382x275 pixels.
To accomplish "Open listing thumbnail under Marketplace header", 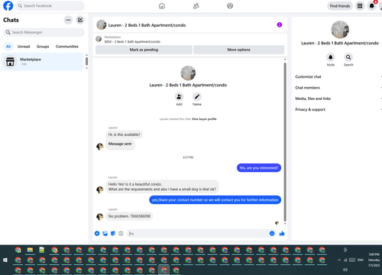I will coord(99,39).
